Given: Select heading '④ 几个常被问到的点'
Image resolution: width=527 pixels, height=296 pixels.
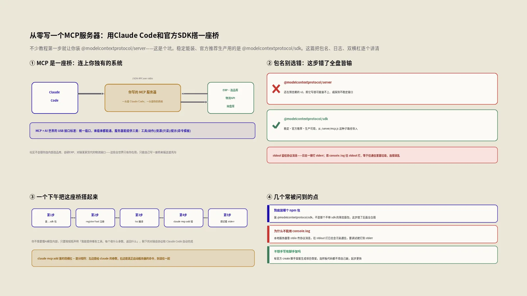Looking at the screenshot, I should tap(292, 197).
